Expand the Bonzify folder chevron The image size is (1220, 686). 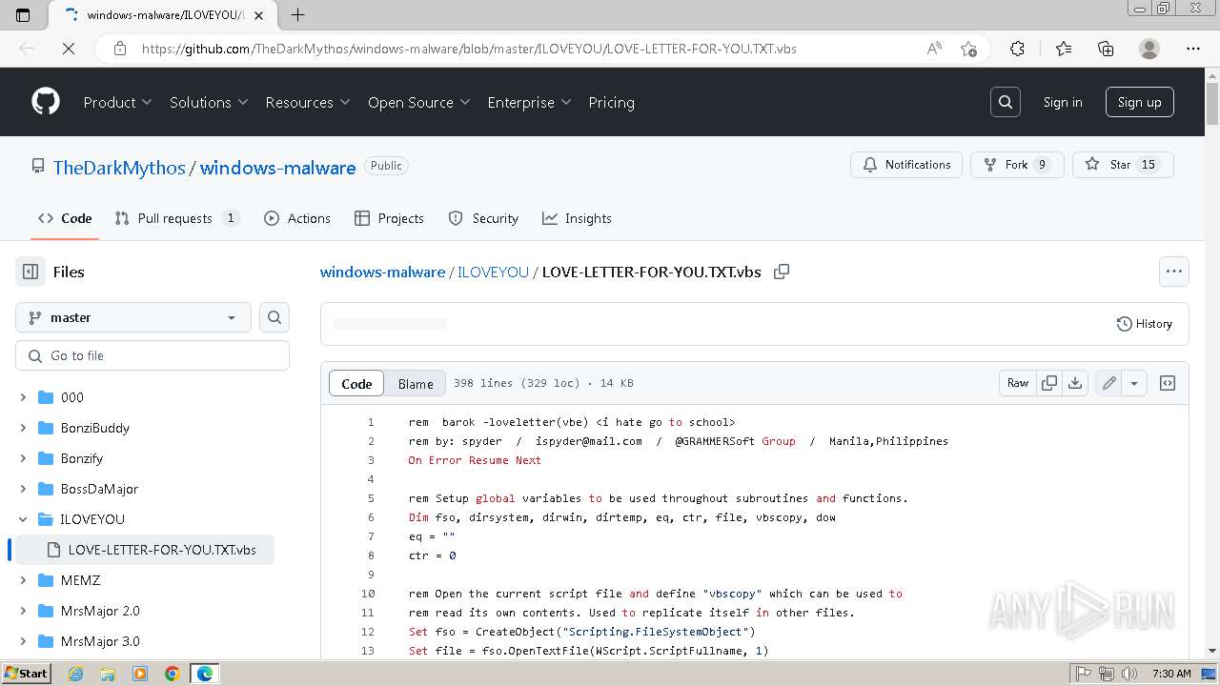[x=23, y=458]
